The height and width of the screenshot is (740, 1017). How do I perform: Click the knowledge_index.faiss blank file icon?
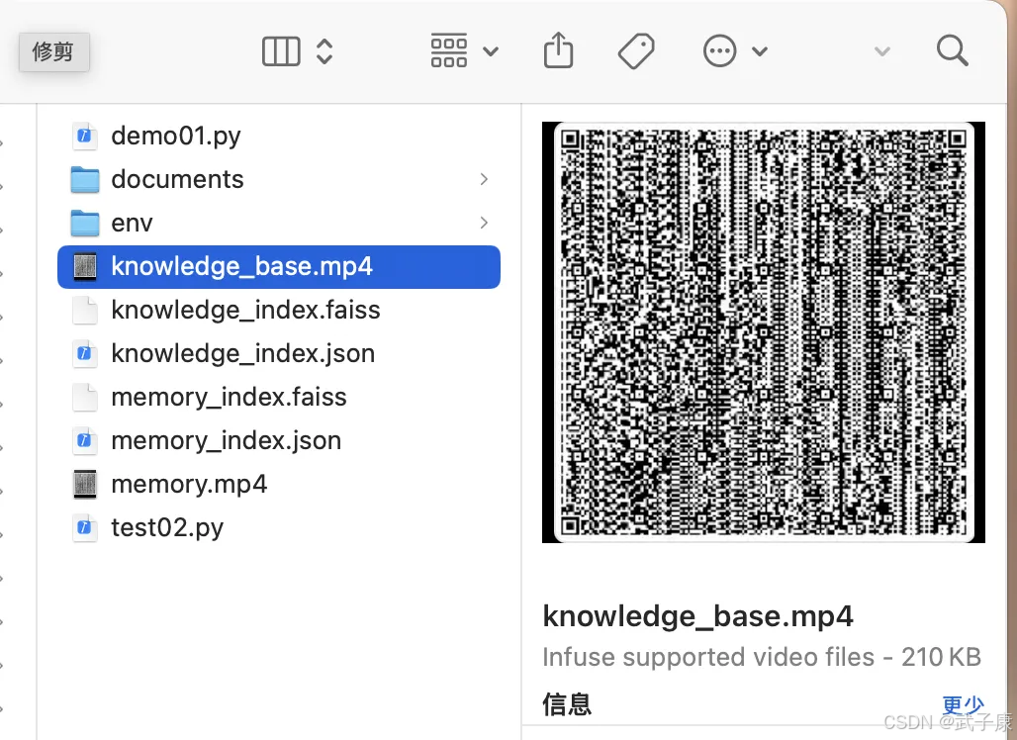click(85, 310)
